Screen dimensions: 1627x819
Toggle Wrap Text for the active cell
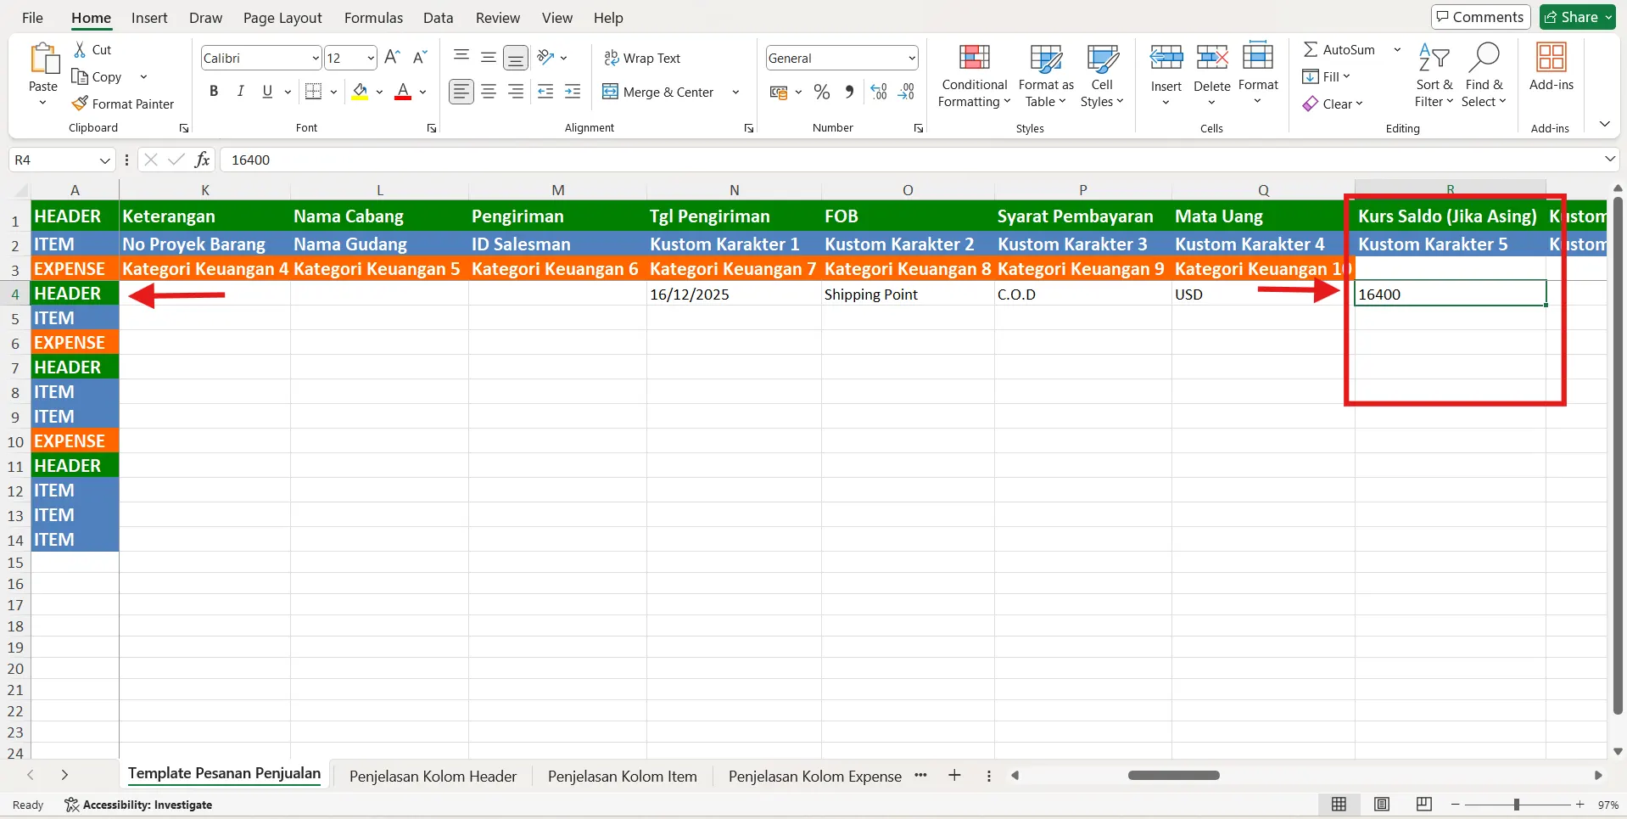pos(642,58)
